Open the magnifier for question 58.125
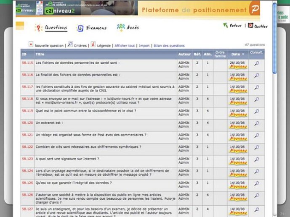Screen dimensions: 290x217 (256, 183)
